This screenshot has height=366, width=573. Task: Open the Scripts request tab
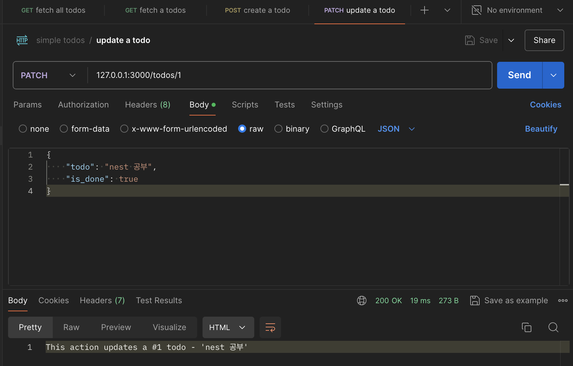(245, 105)
